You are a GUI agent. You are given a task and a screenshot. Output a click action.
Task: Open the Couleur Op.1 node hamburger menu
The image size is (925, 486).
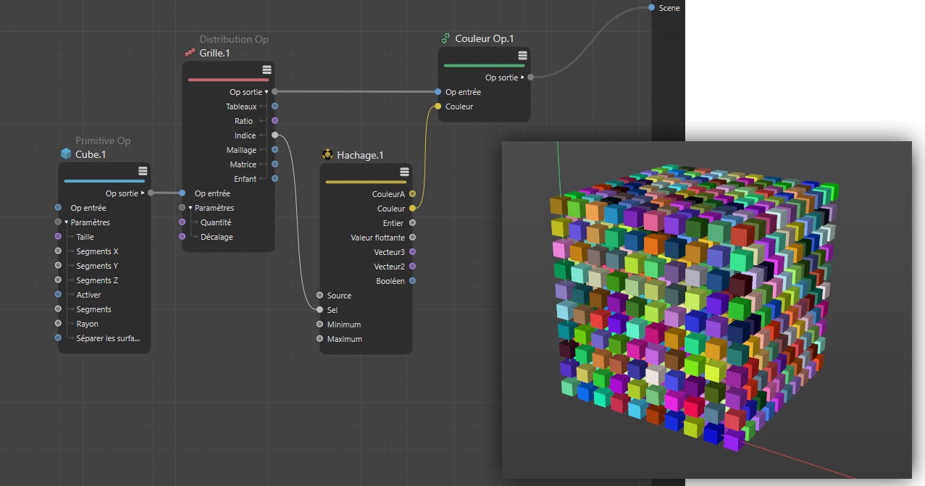[522, 56]
